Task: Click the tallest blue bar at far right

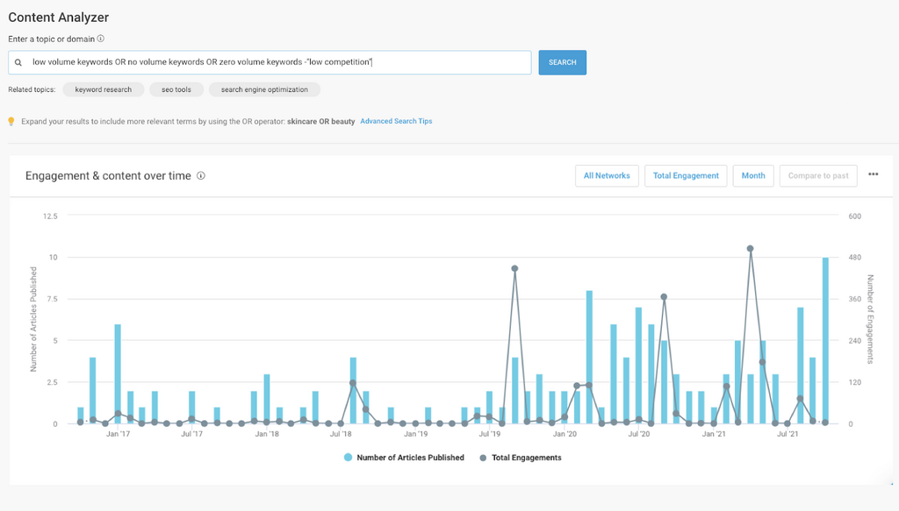Action: (x=825, y=340)
